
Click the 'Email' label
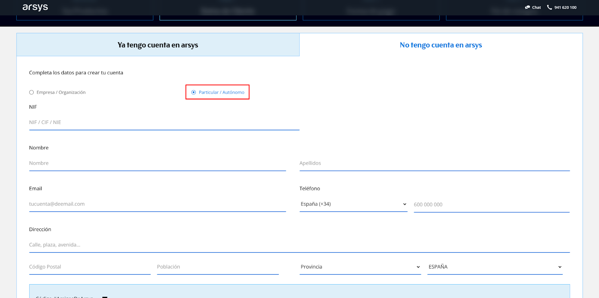tap(36, 189)
